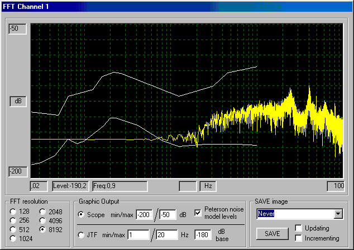Image resolution: width=354 pixels, height=250 pixels.
Task: Edit JTF minimum Hz field 1
Action: (138, 235)
